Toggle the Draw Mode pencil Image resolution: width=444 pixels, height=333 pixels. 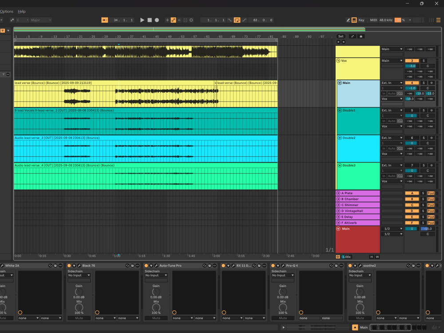tap(348, 20)
